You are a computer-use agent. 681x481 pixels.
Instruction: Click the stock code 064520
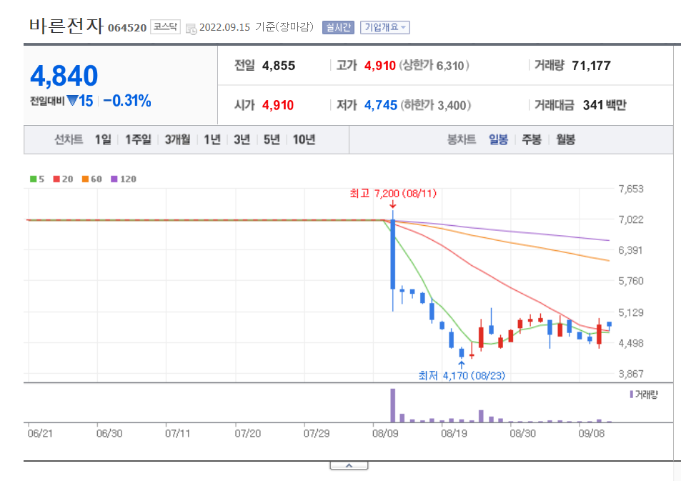click(127, 28)
